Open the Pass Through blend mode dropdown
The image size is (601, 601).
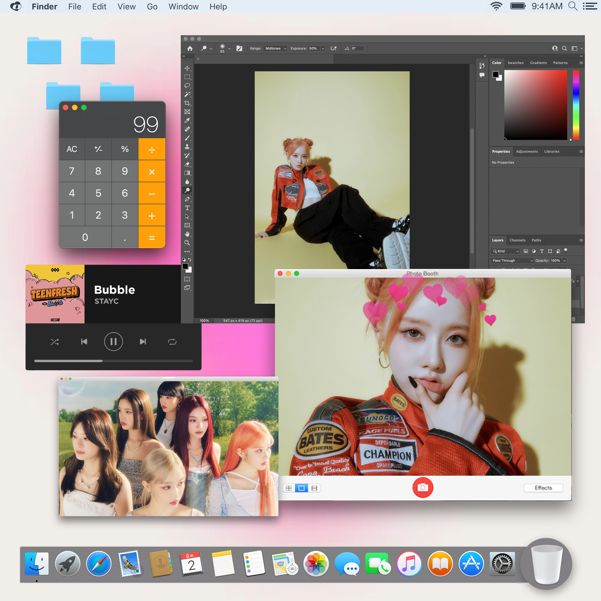click(x=512, y=260)
